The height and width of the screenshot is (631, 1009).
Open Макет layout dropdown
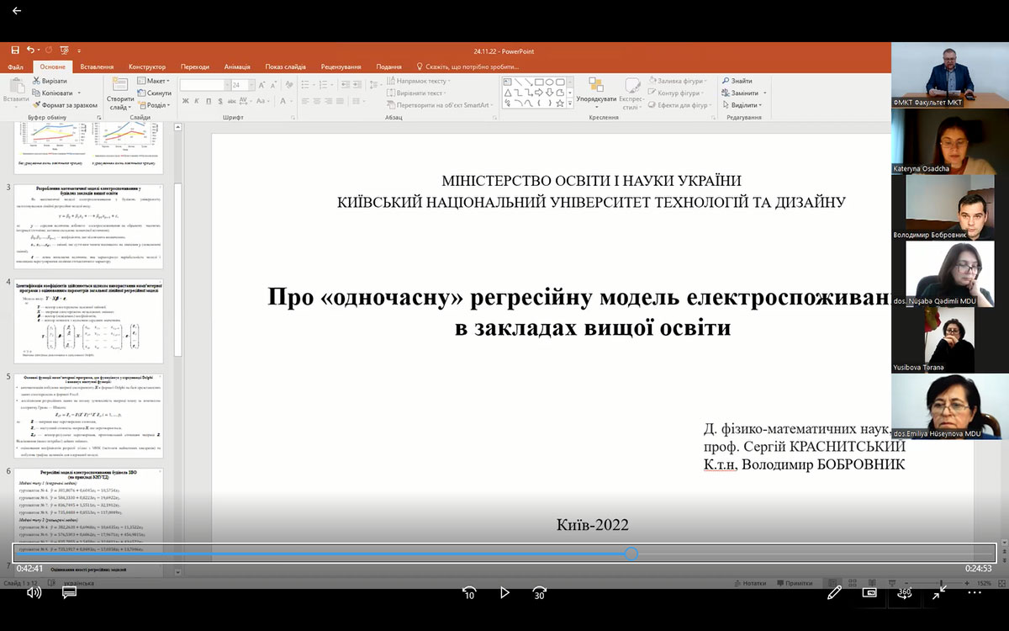[x=153, y=81]
